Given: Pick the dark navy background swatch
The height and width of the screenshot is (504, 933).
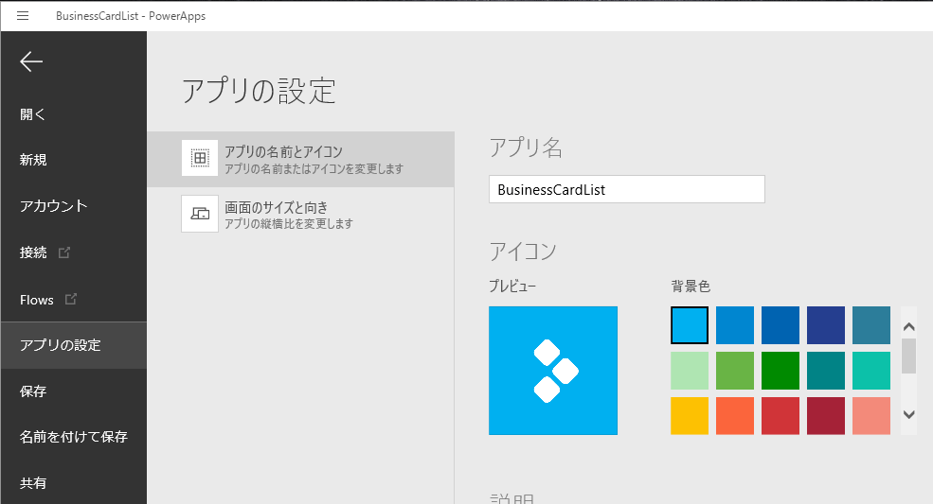Looking at the screenshot, I should point(826,325).
